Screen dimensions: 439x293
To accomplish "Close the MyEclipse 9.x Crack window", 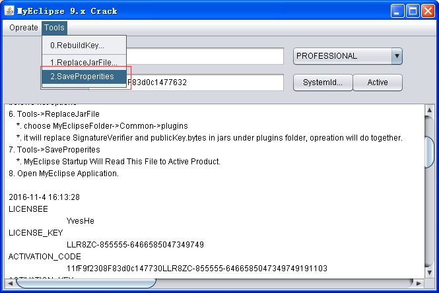I will [428, 11].
